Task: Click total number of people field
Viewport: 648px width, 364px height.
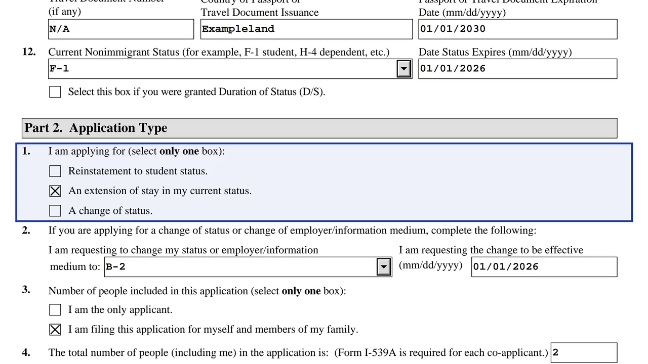Action: click(x=584, y=353)
